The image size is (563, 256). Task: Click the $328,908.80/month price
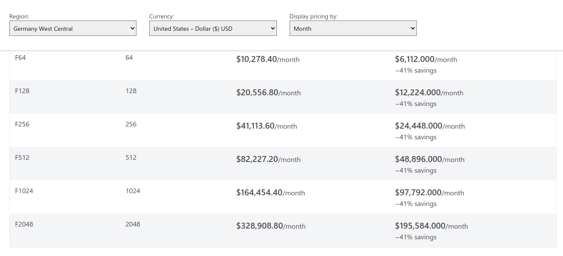(x=271, y=226)
